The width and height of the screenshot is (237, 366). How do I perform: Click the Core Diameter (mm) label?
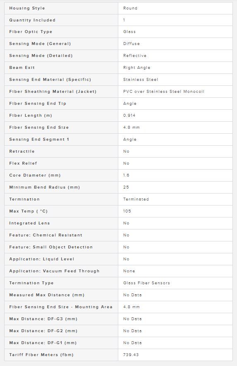click(35, 175)
